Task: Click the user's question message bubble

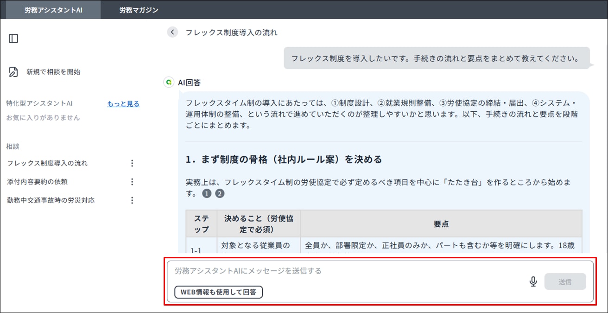Action: pyautogui.click(x=435, y=58)
